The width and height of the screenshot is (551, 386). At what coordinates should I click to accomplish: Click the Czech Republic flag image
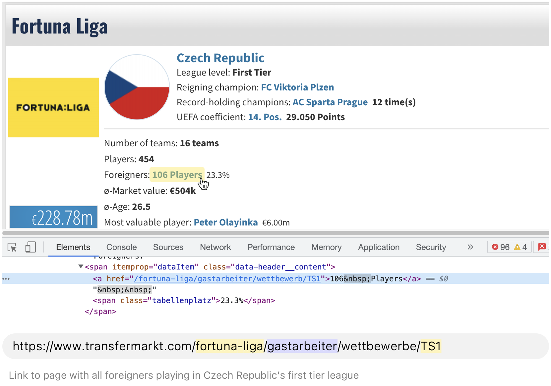click(137, 87)
